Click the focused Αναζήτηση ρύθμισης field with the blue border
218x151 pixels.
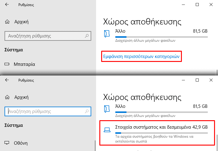point(48,111)
